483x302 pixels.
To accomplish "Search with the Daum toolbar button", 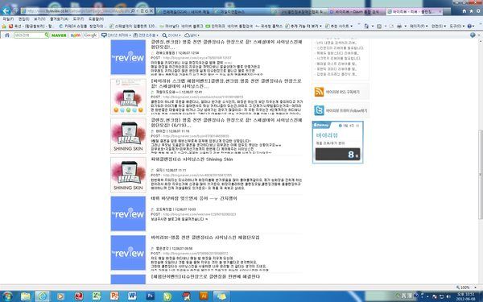I will click(x=76, y=35).
